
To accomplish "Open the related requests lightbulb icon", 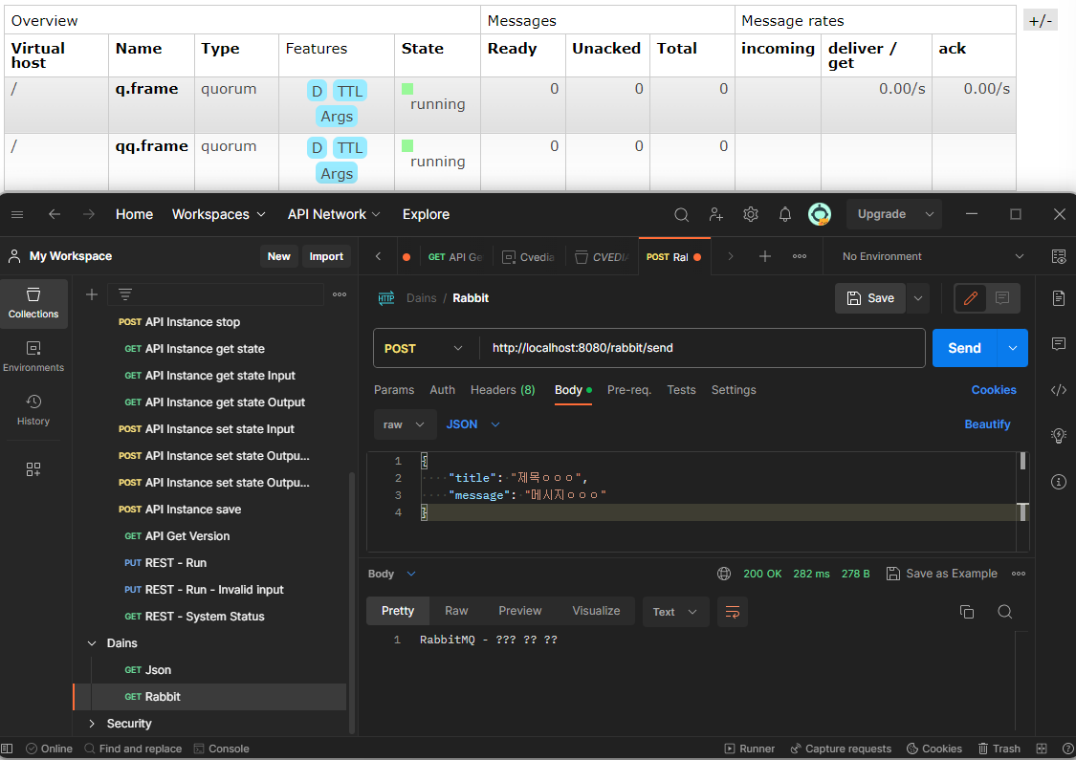I will (x=1059, y=436).
